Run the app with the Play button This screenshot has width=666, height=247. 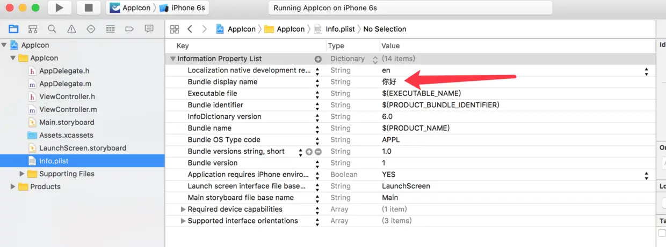click(60, 8)
